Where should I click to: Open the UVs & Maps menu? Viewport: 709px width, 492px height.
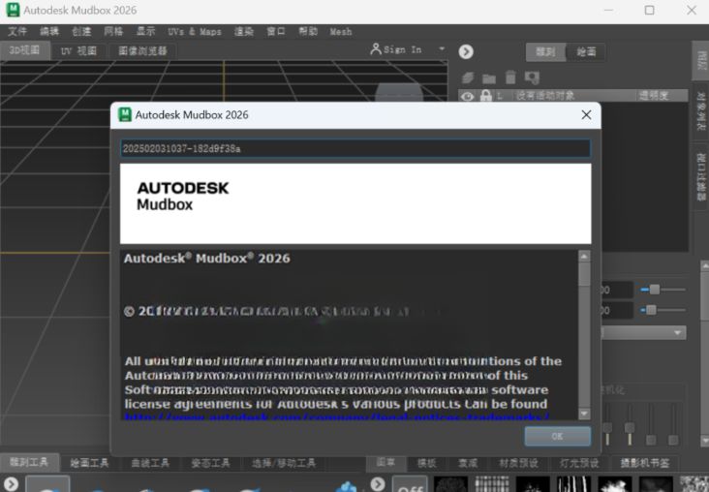pyautogui.click(x=195, y=32)
